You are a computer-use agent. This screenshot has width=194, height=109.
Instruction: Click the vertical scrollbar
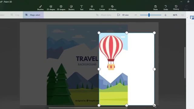(185, 63)
